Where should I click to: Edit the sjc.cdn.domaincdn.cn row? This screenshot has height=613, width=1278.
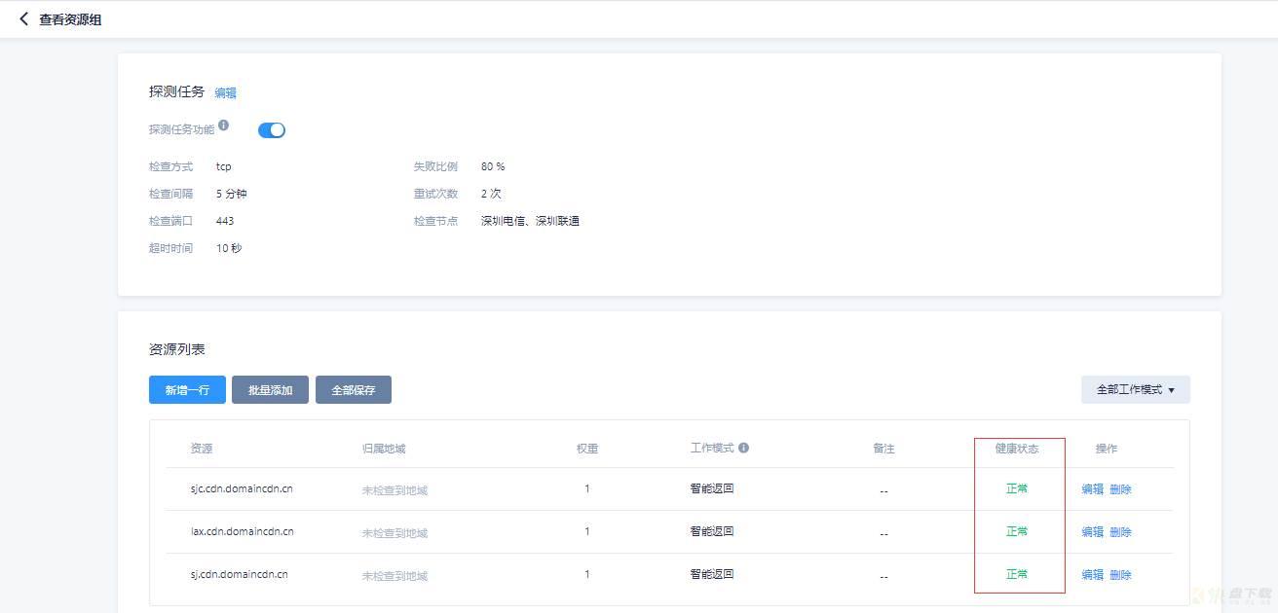[1092, 489]
